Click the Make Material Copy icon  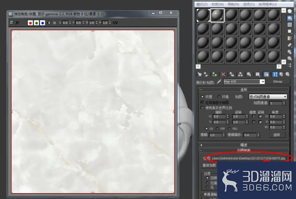pos(232,74)
